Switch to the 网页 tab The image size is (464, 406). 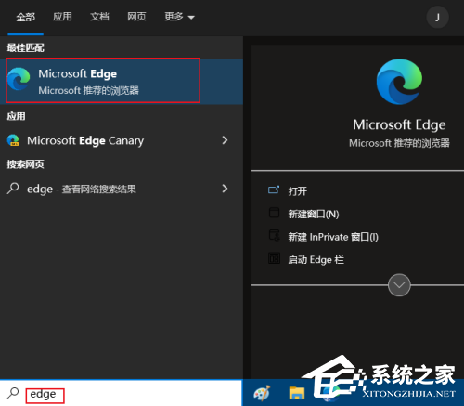tap(136, 17)
